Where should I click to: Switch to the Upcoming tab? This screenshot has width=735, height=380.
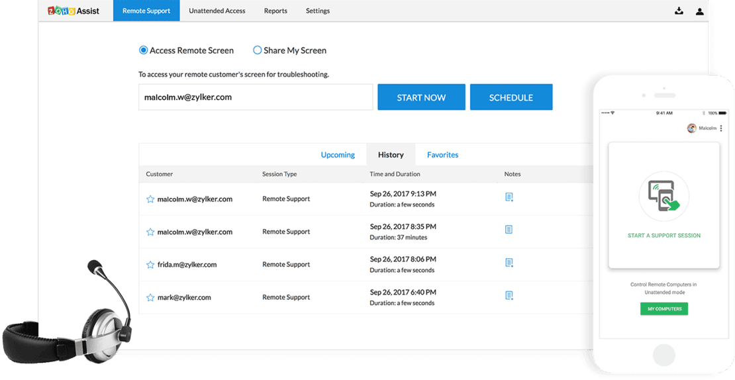[x=338, y=155]
